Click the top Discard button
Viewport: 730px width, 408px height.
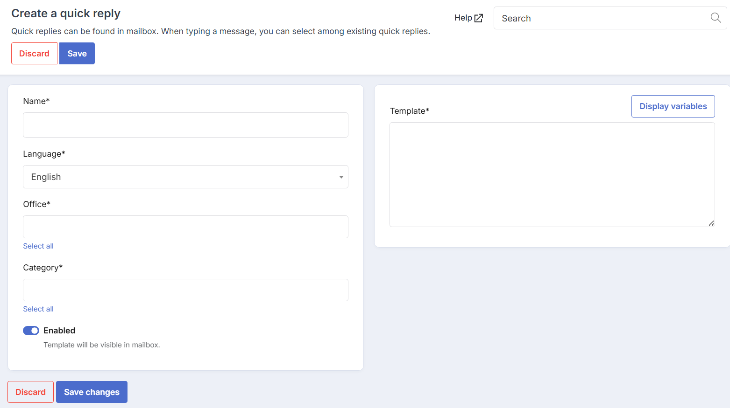tap(34, 53)
